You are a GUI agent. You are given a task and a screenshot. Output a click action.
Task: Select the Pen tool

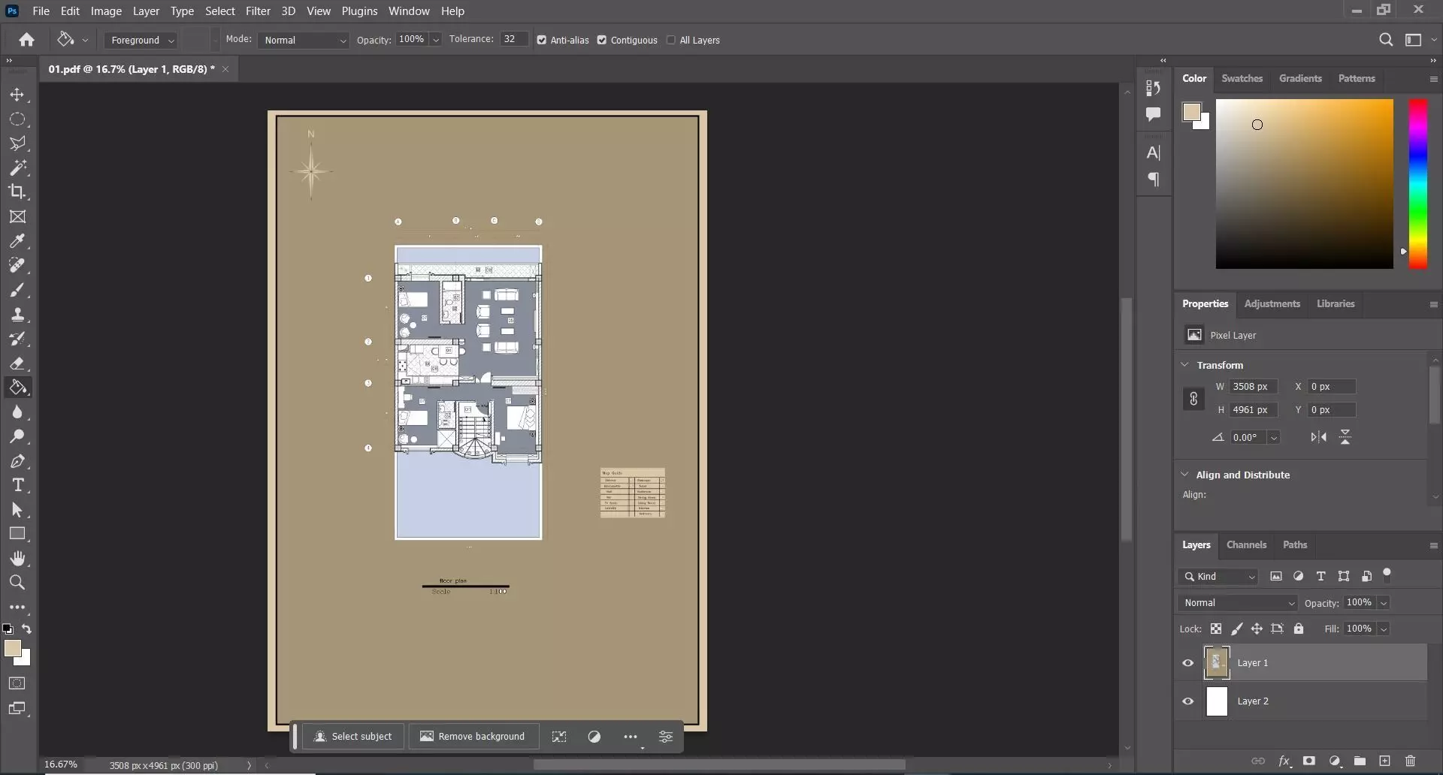tap(17, 461)
